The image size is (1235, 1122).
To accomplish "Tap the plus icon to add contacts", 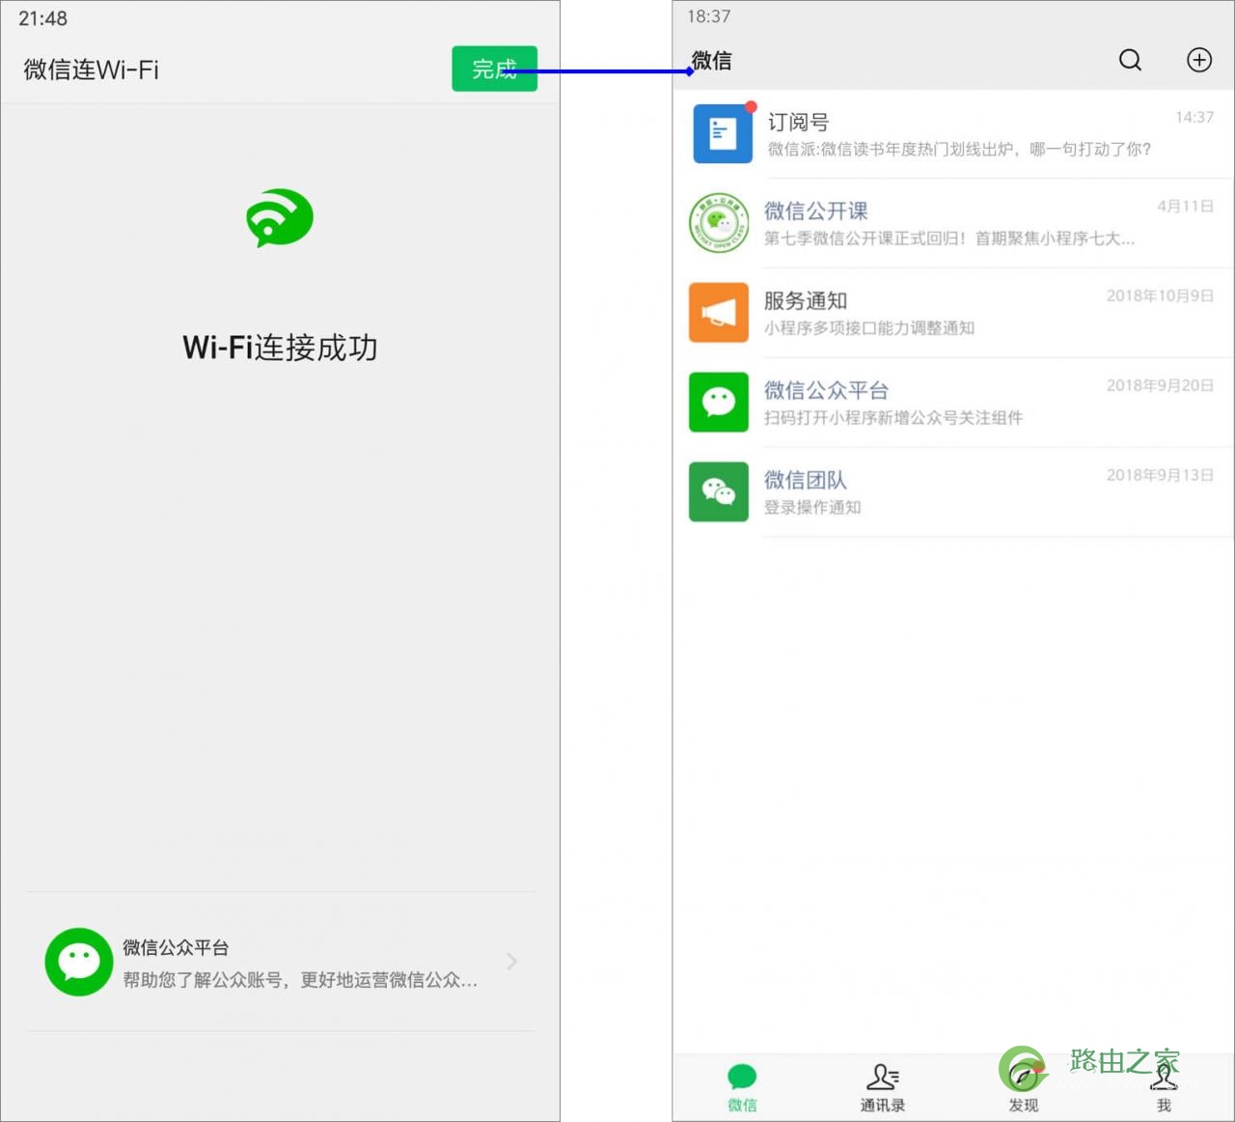I will (1198, 60).
